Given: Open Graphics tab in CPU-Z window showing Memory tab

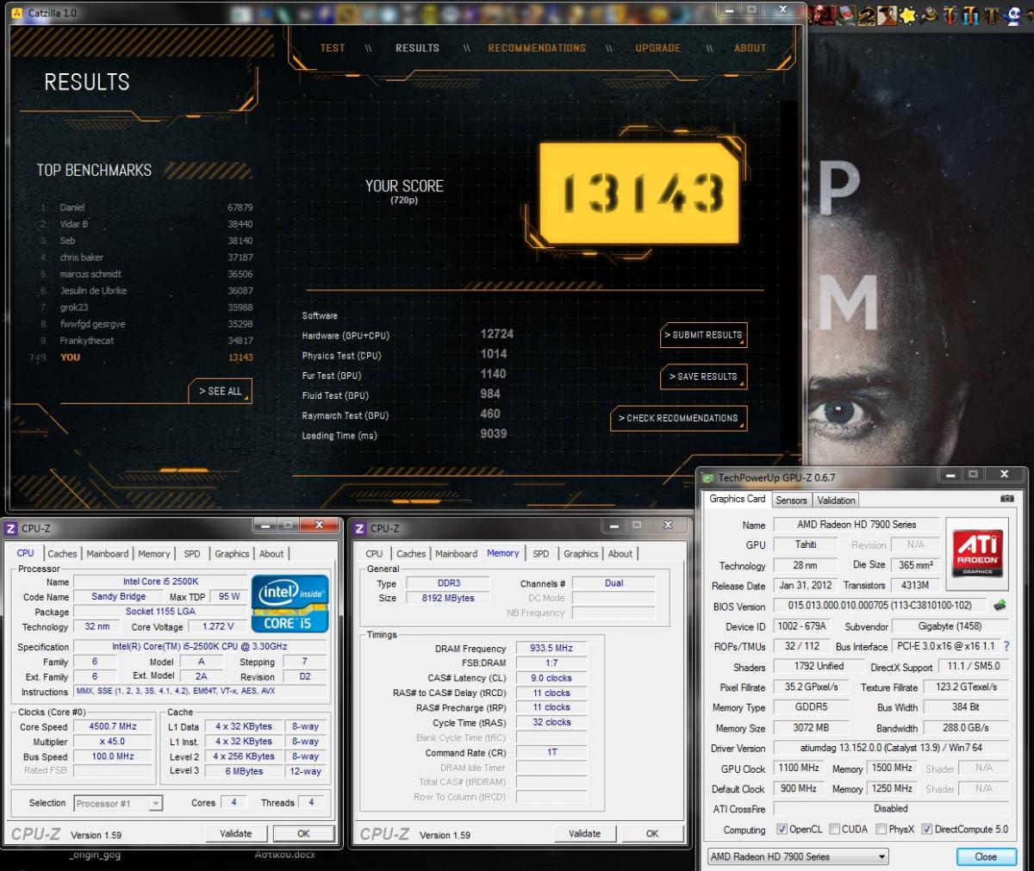Looking at the screenshot, I should point(581,554).
